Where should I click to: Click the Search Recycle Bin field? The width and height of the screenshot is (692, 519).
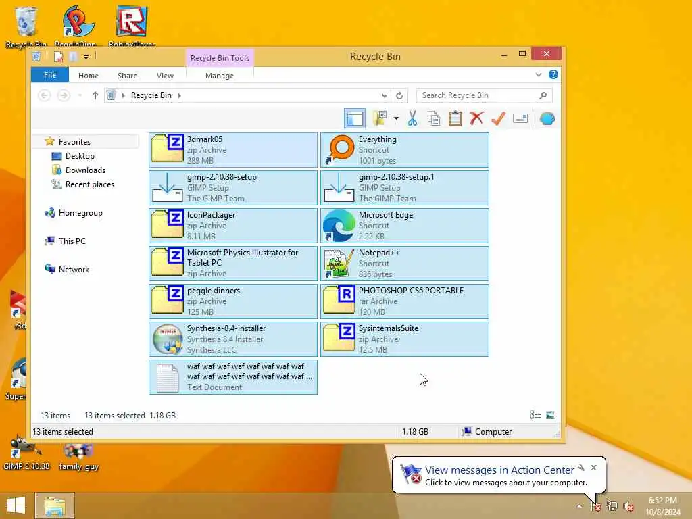pos(484,95)
